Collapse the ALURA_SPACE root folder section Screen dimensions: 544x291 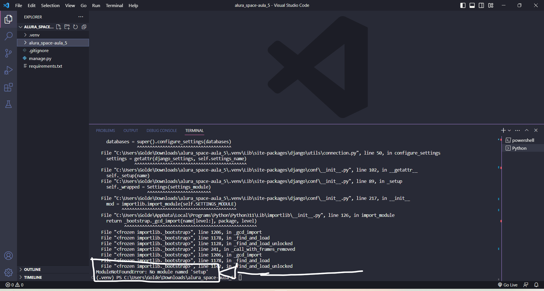[36, 27]
